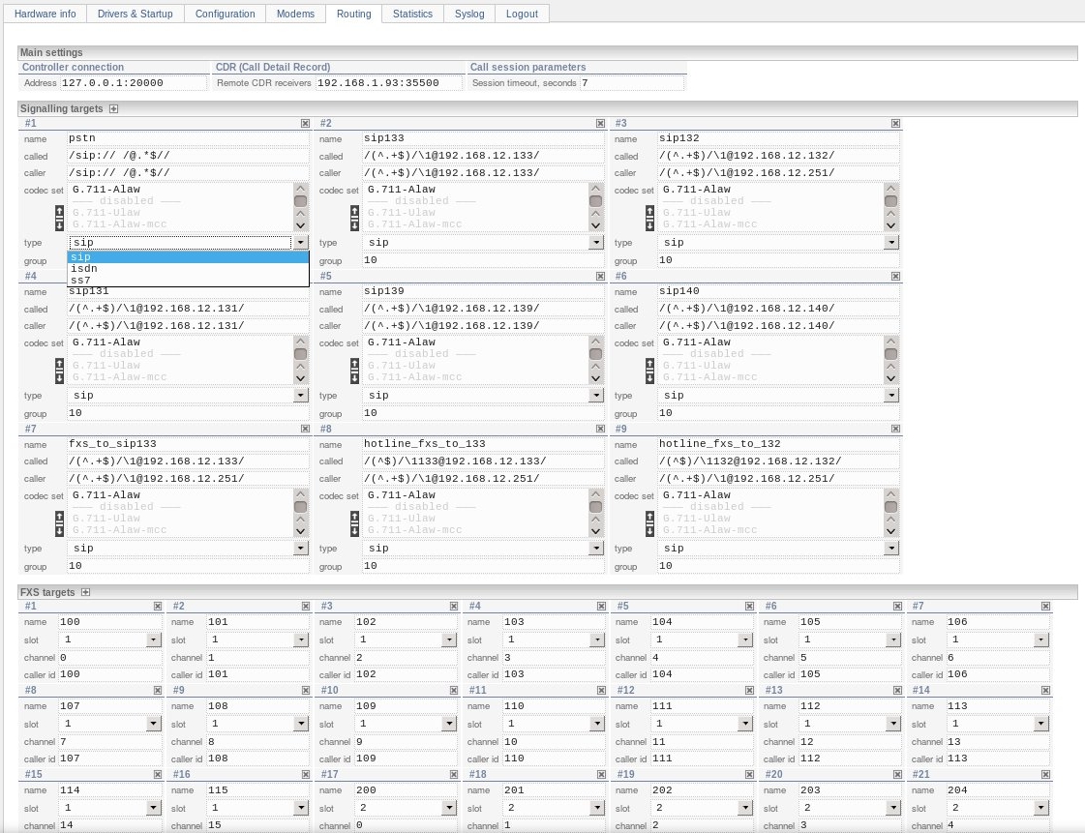This screenshot has width=1085, height=833.
Task: Edit caller pattern of hotline_fxs_to_133 target
Action: tap(483, 478)
